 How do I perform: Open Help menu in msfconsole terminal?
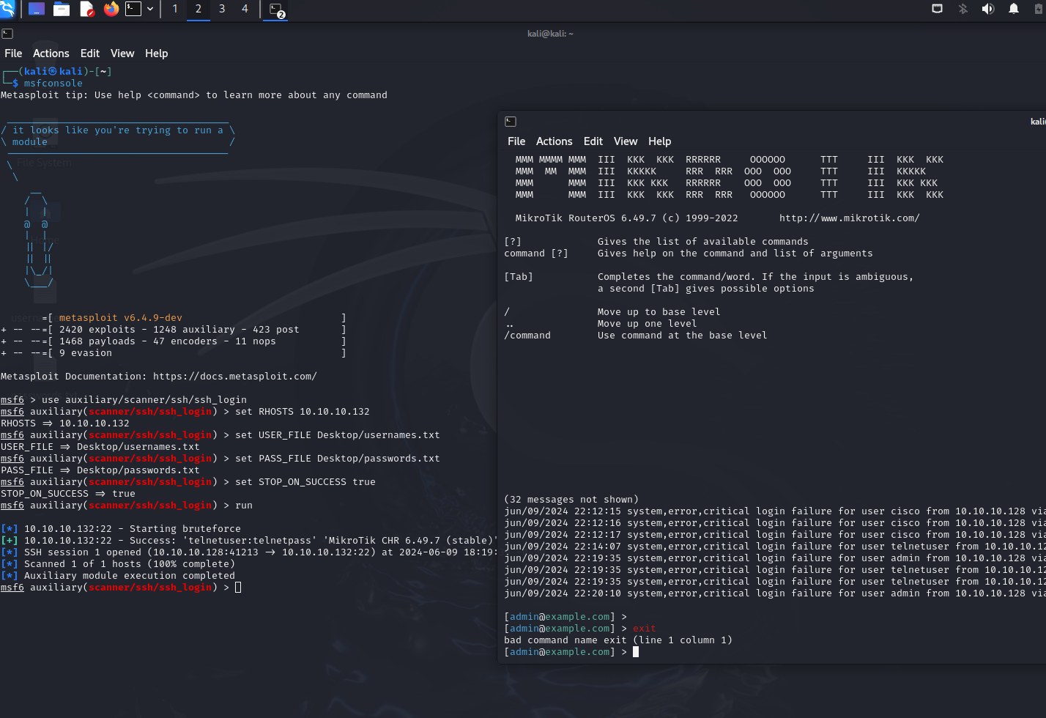[x=156, y=53]
